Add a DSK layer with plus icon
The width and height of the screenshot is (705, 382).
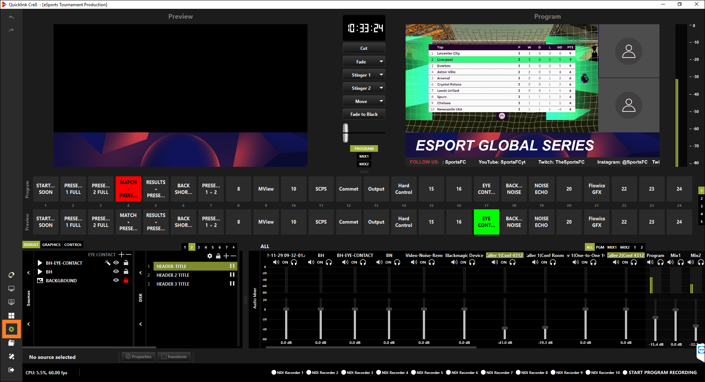(226, 256)
